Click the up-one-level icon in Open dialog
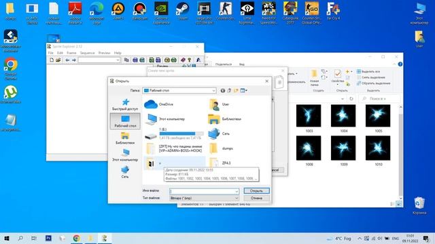This screenshot has width=435, height=244. pyautogui.click(x=229, y=90)
